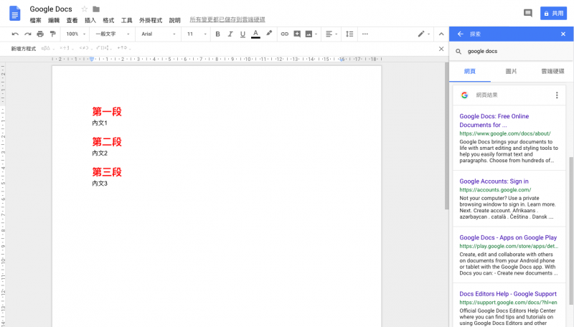Image resolution: width=574 pixels, height=327 pixels.
Task: Open the 檔案 menu
Action: pos(35,21)
